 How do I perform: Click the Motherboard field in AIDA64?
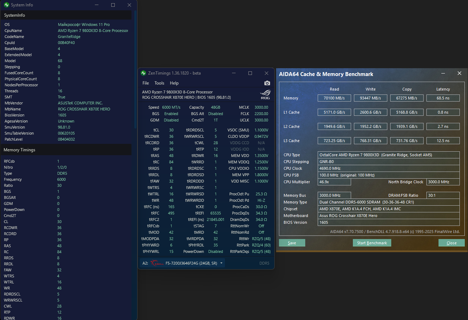pyautogui.click(x=389, y=216)
